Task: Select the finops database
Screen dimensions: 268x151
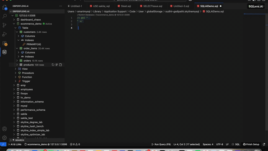Action: (24, 94)
